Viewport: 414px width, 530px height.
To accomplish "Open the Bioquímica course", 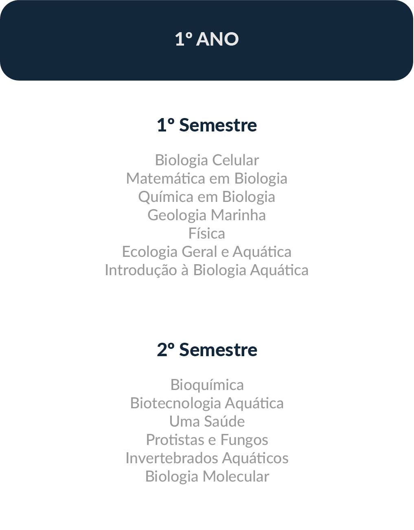I will [x=207, y=385].
